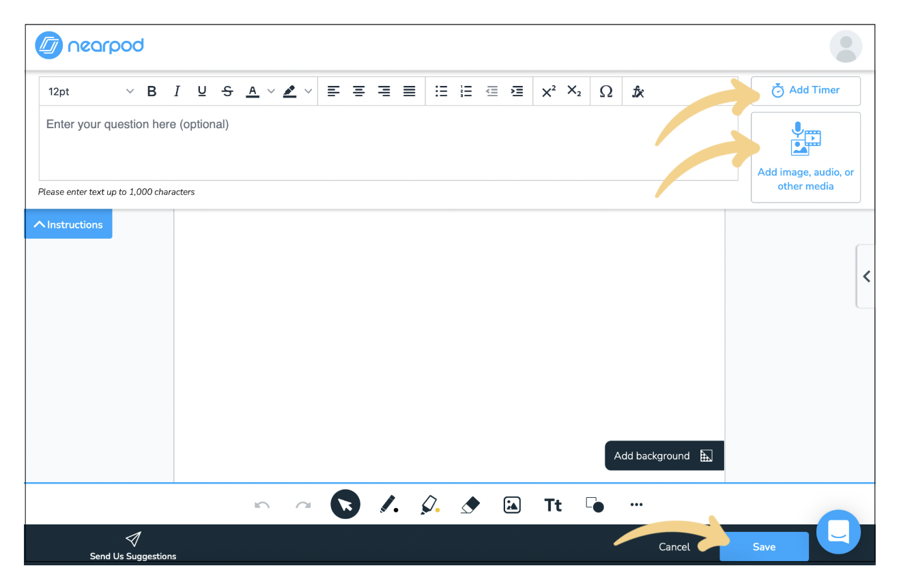The width and height of the screenshot is (901, 581).
Task: Open the 12pt font size dropdown
Action: coord(90,91)
